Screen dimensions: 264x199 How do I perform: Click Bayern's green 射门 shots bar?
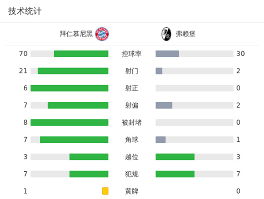[73, 71]
